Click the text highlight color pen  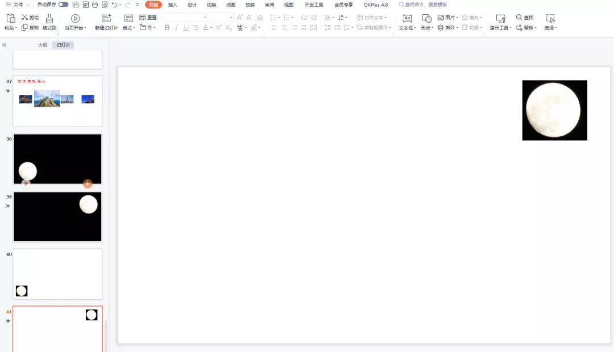(x=254, y=27)
